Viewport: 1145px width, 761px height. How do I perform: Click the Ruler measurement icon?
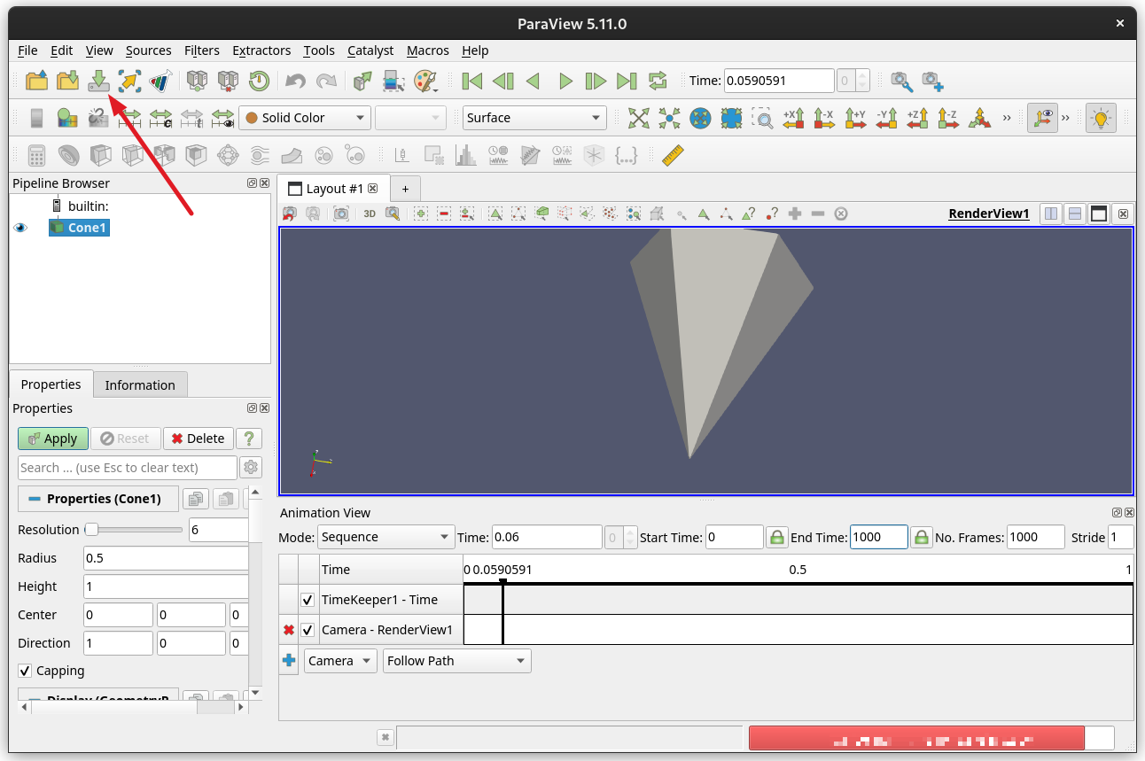pos(674,155)
